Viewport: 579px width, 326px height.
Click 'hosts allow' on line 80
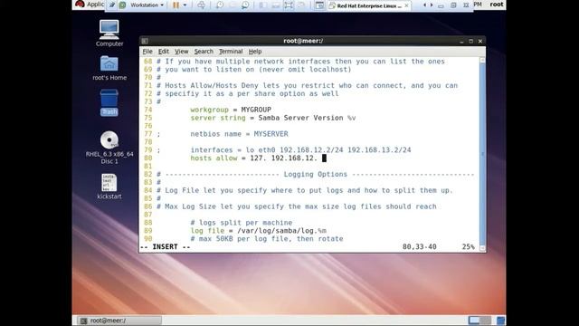pos(214,158)
